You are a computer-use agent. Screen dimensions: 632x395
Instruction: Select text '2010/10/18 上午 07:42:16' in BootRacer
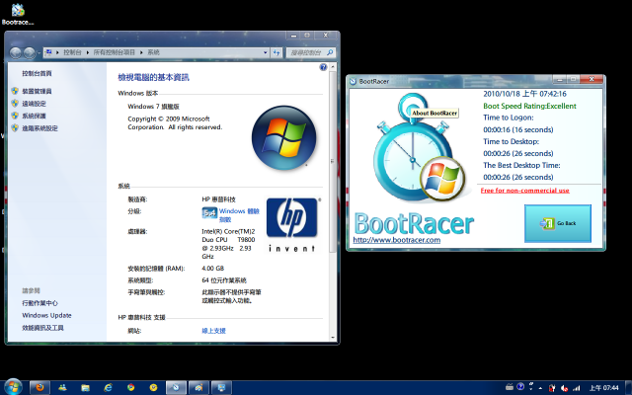(x=524, y=94)
